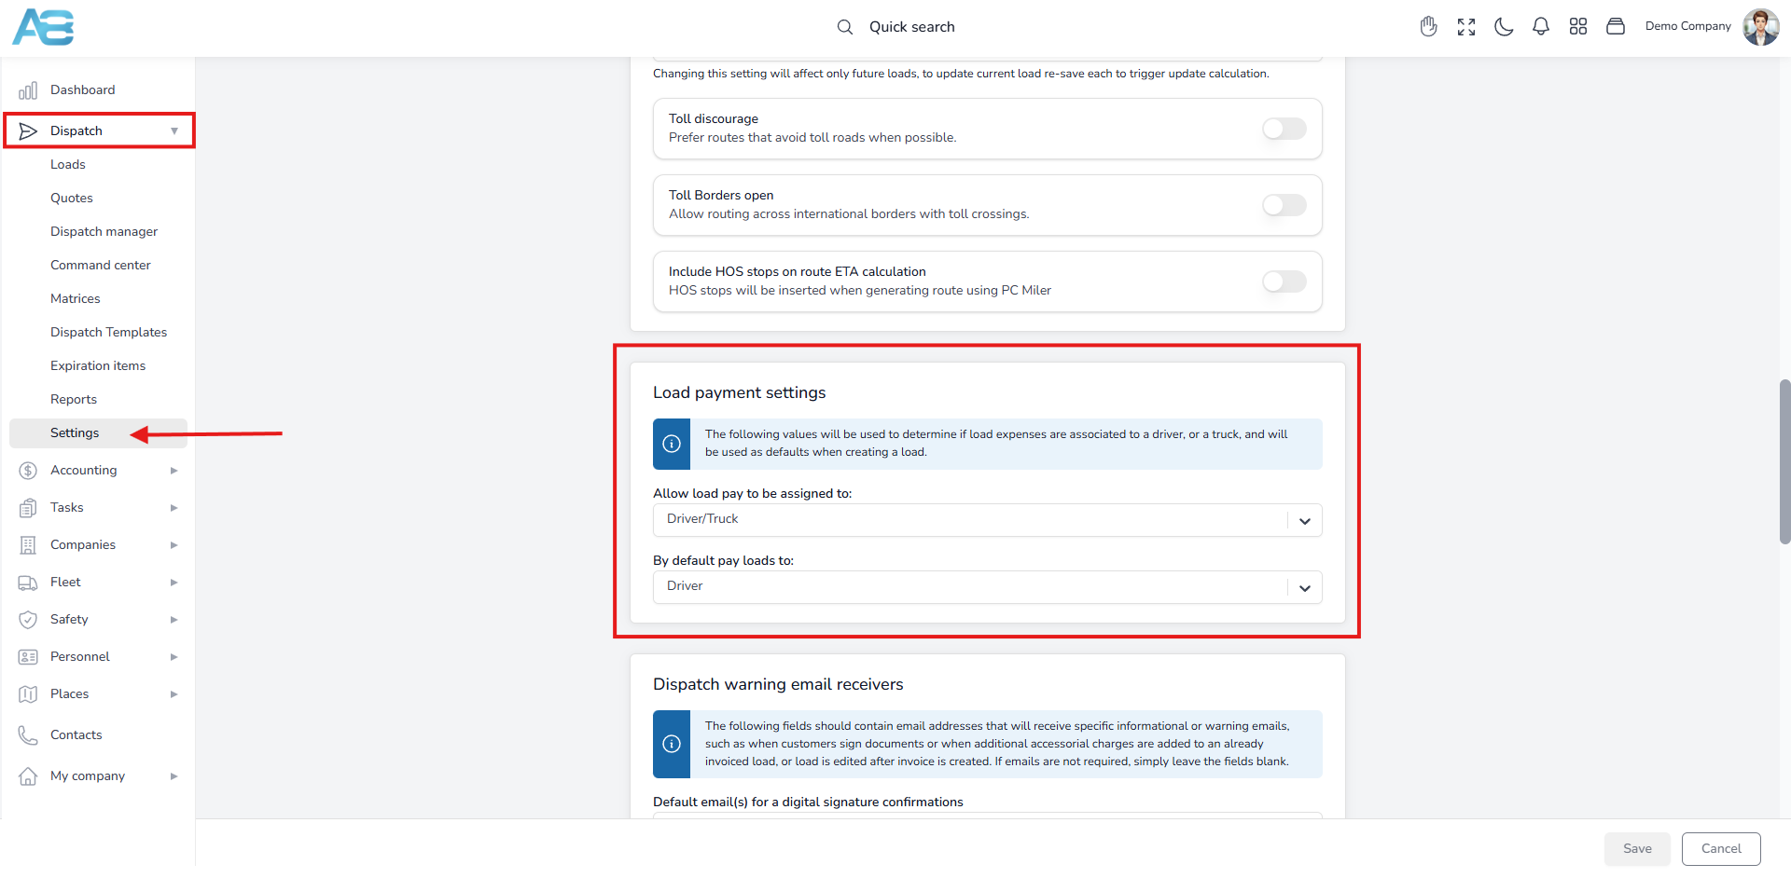The height and width of the screenshot is (878, 1791).
Task: Open Command center
Action: (101, 265)
